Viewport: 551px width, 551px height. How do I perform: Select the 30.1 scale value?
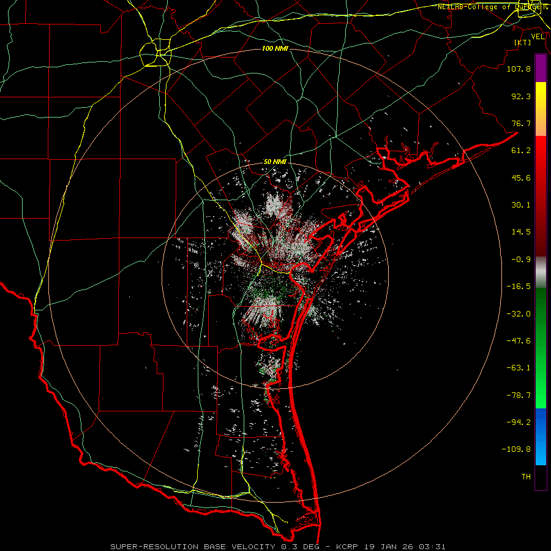521,205
